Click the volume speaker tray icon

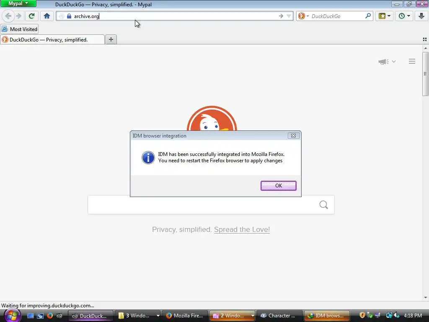click(396, 315)
